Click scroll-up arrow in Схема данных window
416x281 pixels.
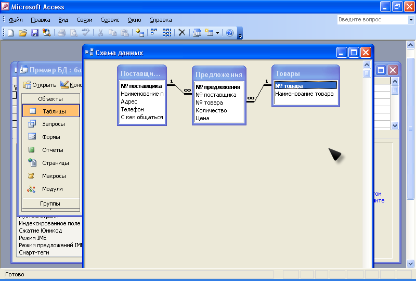tap(367, 65)
